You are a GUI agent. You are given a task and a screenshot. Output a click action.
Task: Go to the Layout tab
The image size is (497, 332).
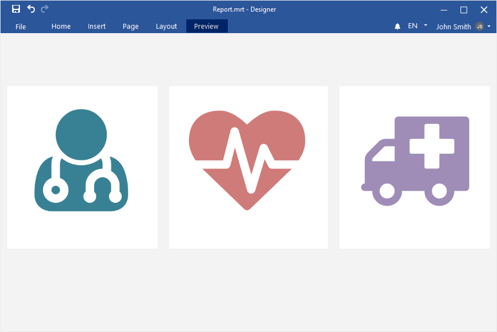[x=166, y=27]
